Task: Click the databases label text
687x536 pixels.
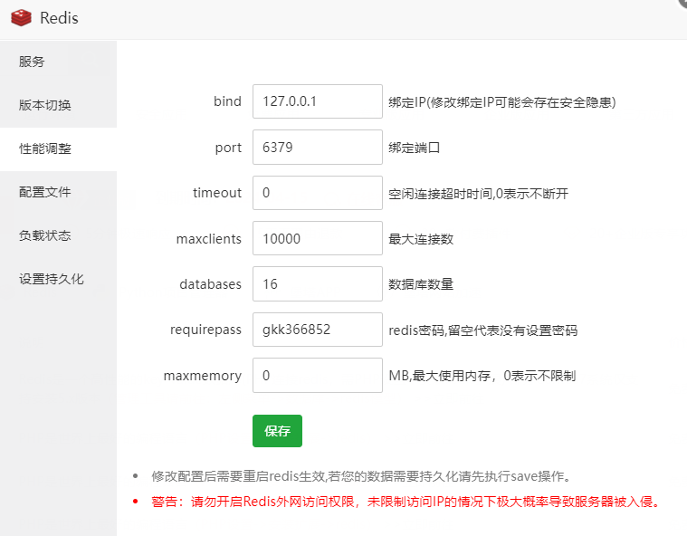Action: point(210,284)
